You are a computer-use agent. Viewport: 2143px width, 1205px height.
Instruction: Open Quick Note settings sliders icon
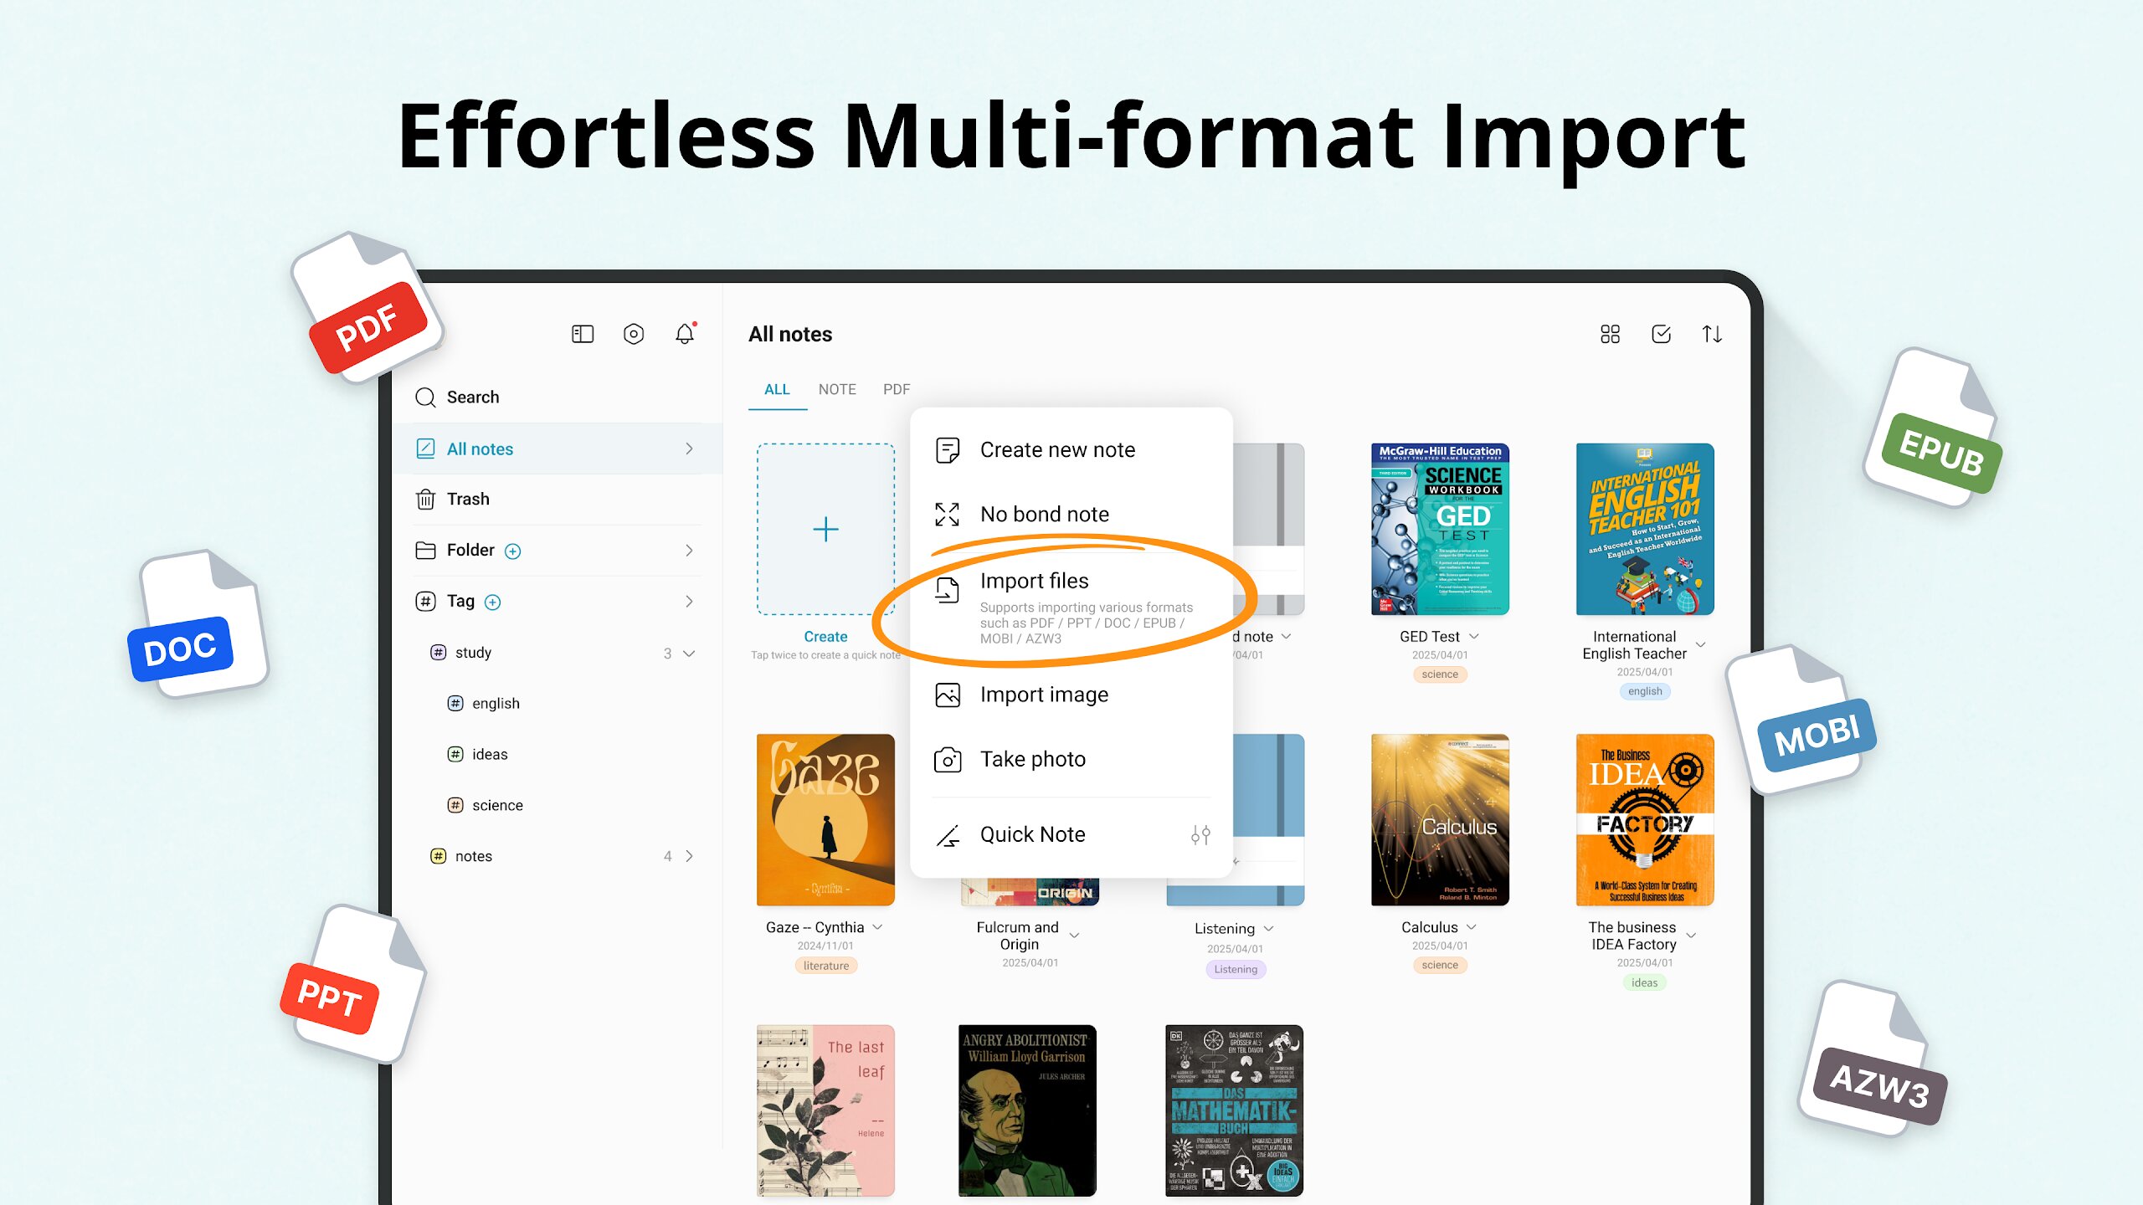click(x=1200, y=835)
